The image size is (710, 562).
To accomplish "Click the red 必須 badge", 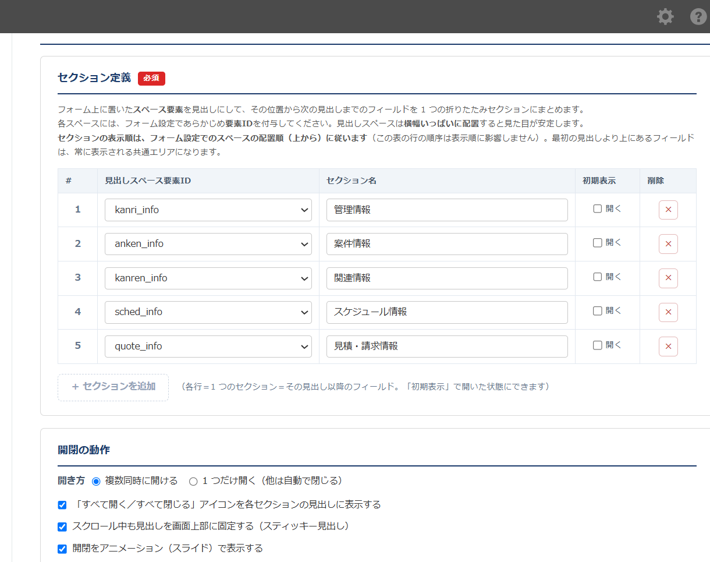I will (151, 79).
